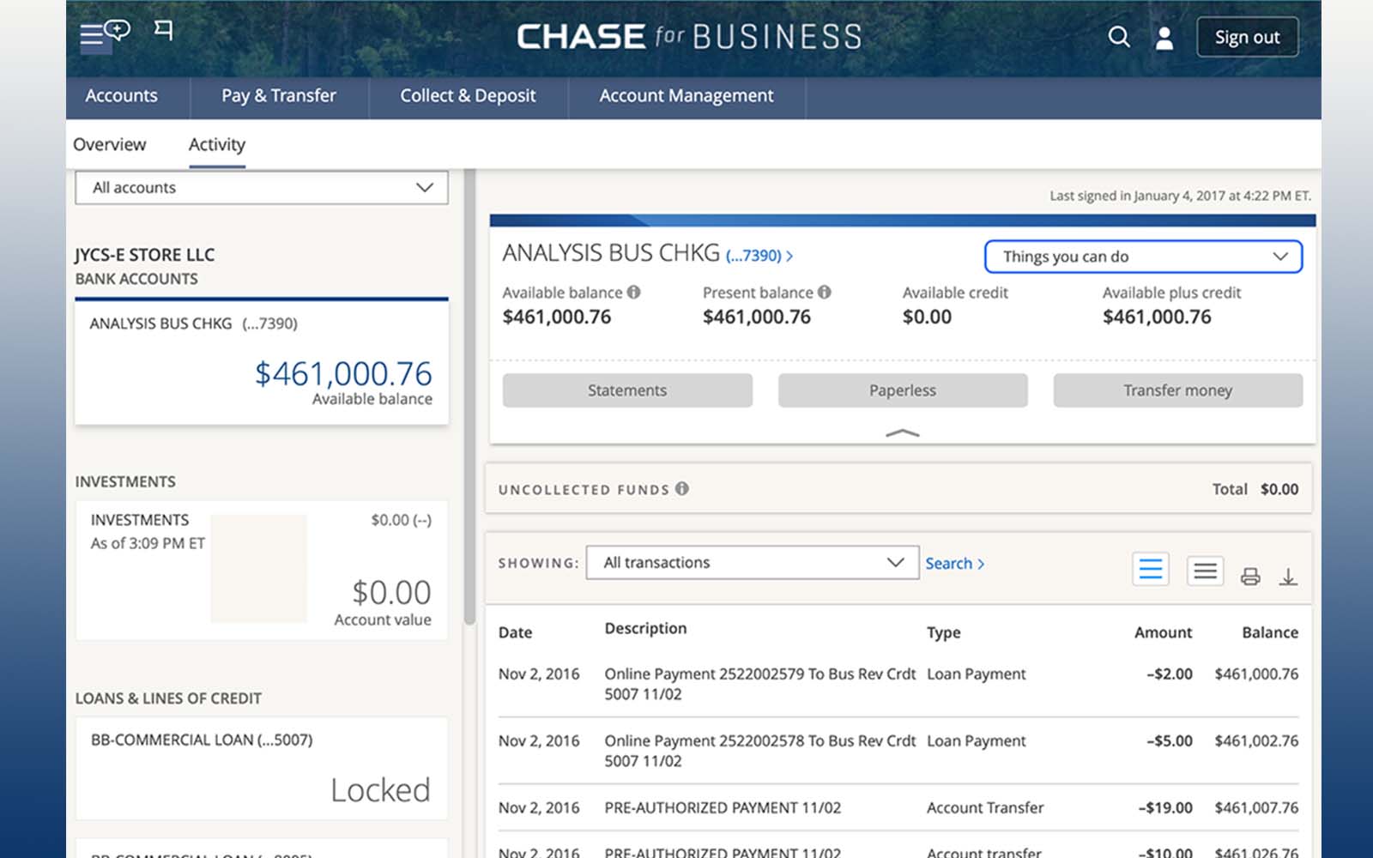Click the Online Payment 2522002579 transaction

click(898, 684)
